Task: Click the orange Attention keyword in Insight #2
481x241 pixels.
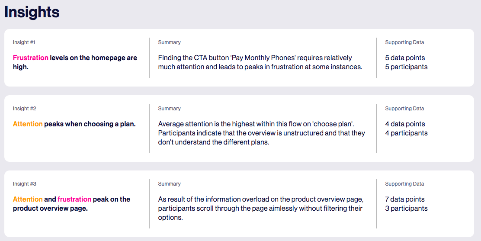Action: [x=28, y=124]
